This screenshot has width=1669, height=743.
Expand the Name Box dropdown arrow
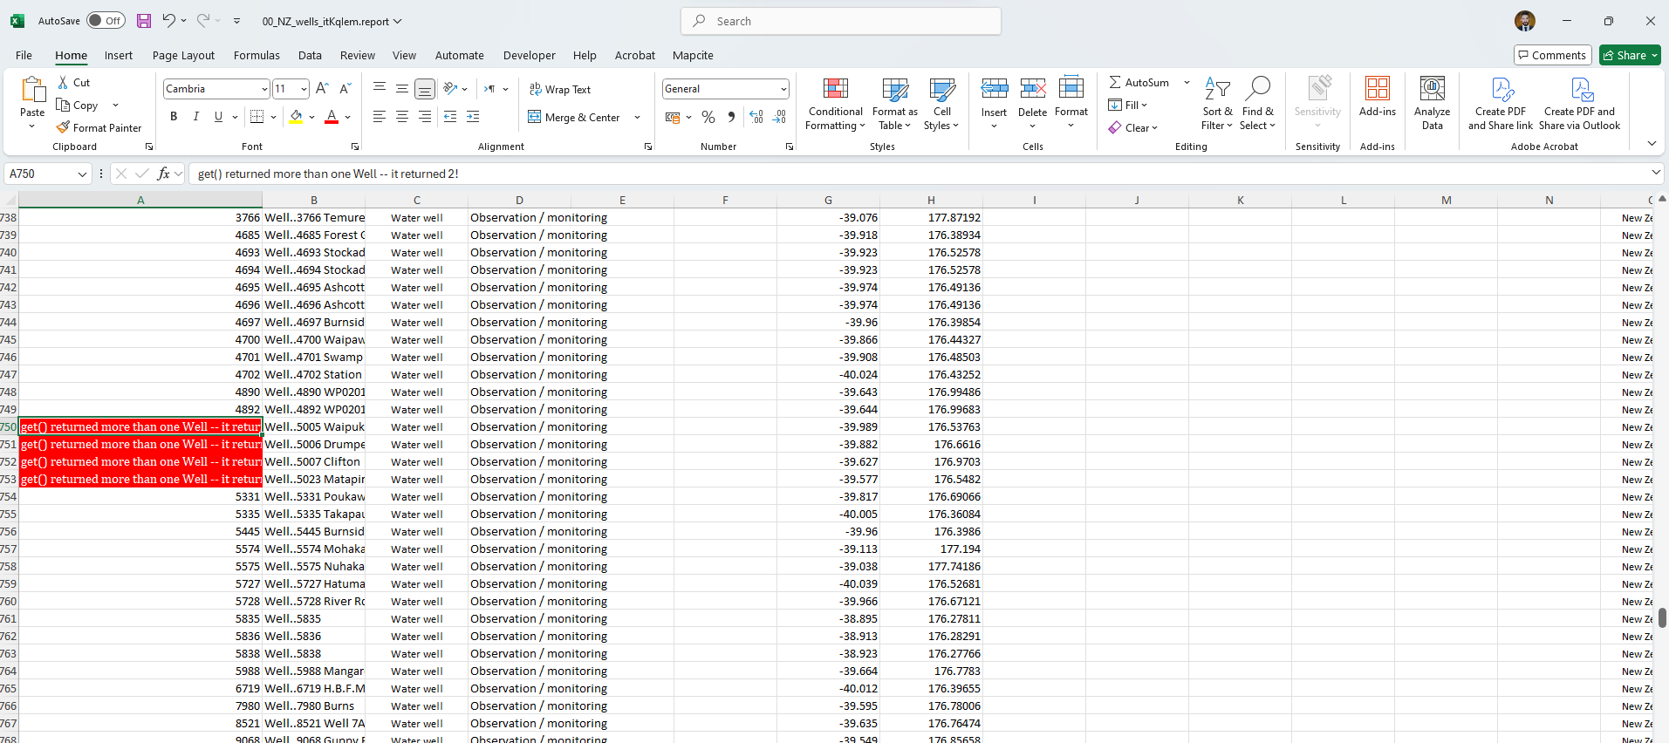(x=83, y=174)
